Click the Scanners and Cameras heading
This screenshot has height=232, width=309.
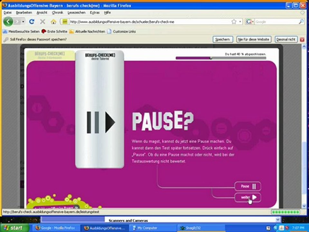point(128,220)
